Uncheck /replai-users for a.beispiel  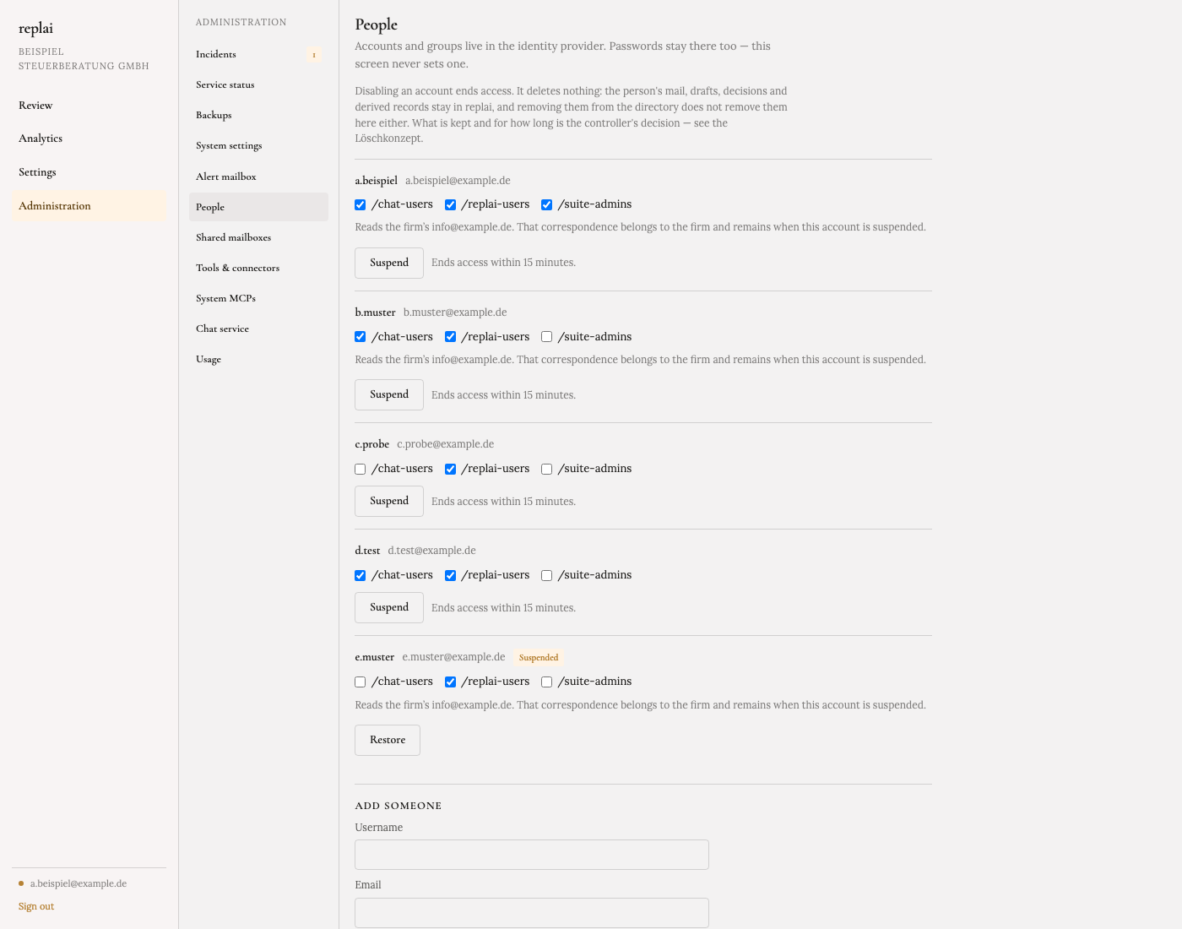click(x=451, y=204)
